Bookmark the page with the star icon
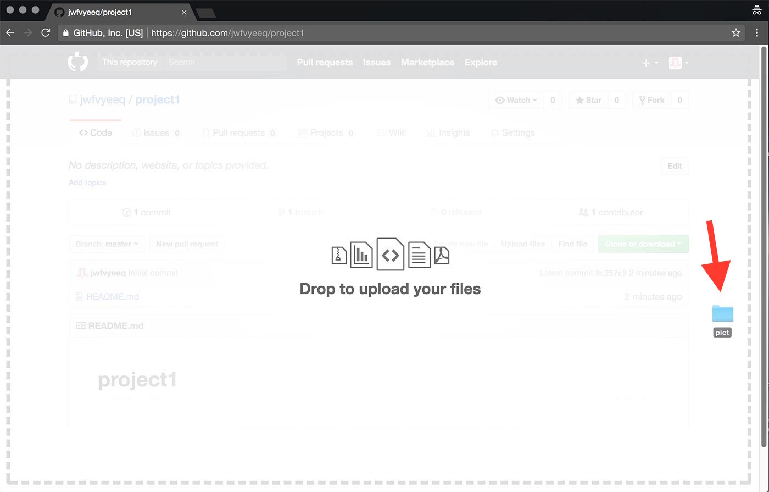The width and height of the screenshot is (769, 492). point(736,33)
